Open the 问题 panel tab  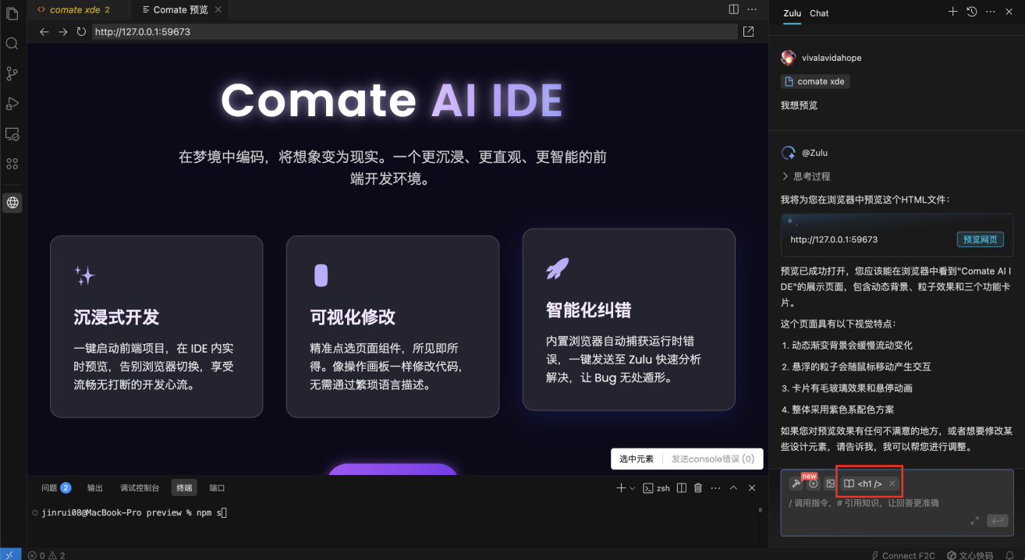tap(56, 487)
